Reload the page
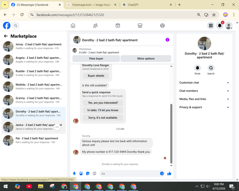Image resolution: width=239 pixels, height=191 pixels. tap(22, 15)
